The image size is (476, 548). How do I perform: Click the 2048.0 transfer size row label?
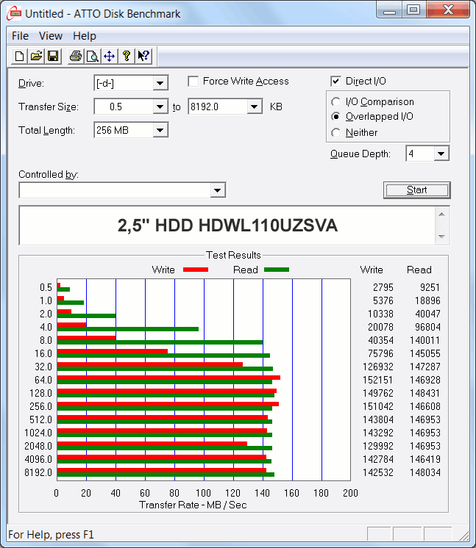(38, 446)
